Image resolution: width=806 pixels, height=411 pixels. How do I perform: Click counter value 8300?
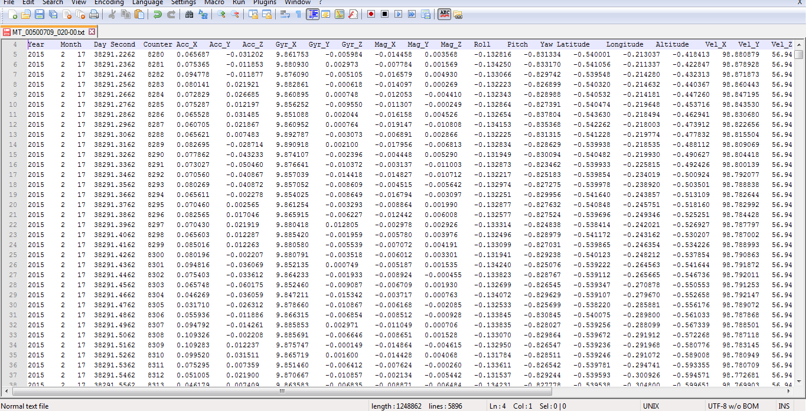point(156,255)
